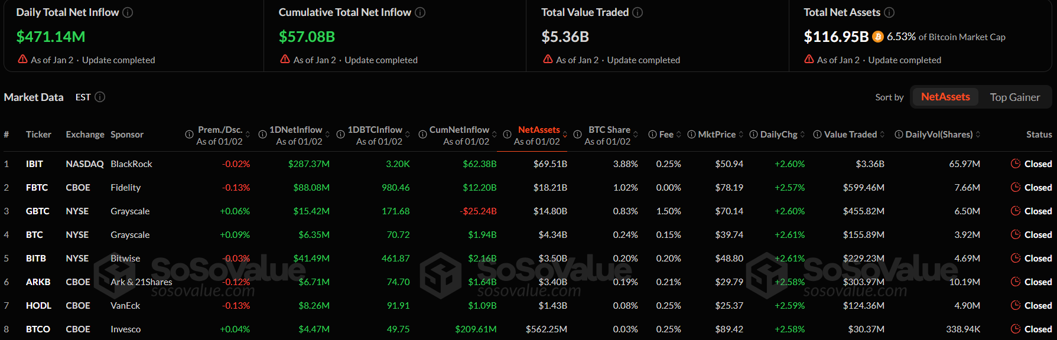The height and width of the screenshot is (340, 1057).
Task: Open the EST timezone info icon
Action: (x=100, y=97)
